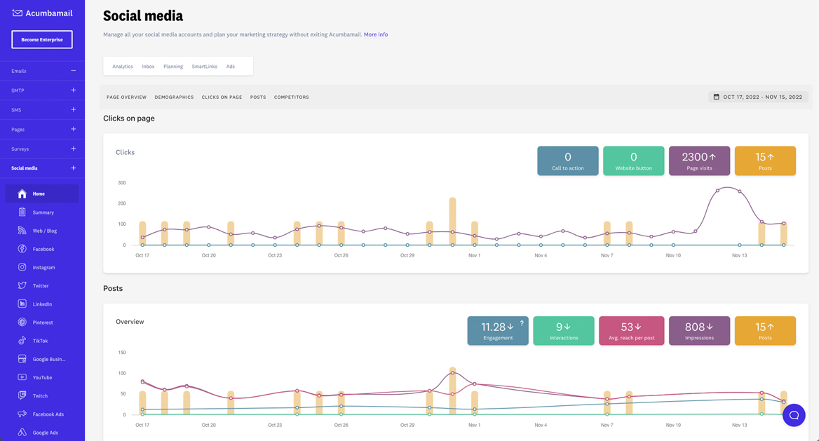Open the chat support bubble
Viewport: 819px width, 441px height.
point(794,415)
